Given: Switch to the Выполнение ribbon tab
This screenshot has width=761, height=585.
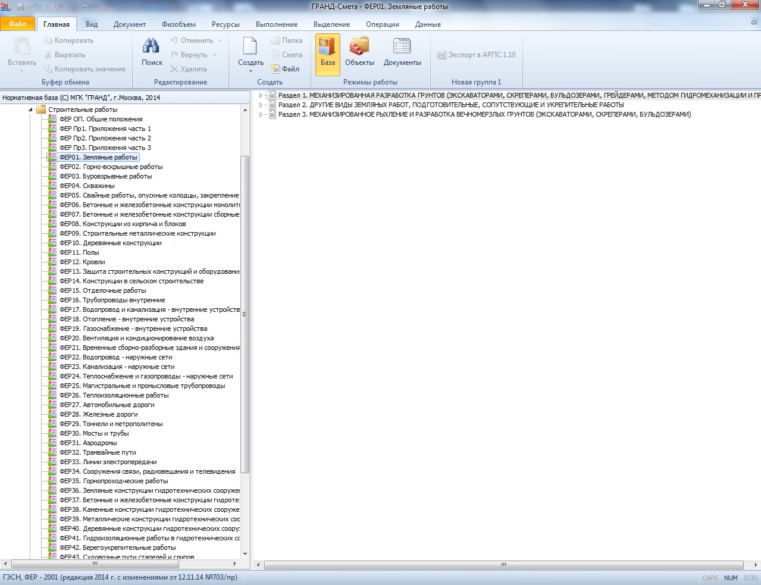Looking at the screenshot, I should 277,24.
